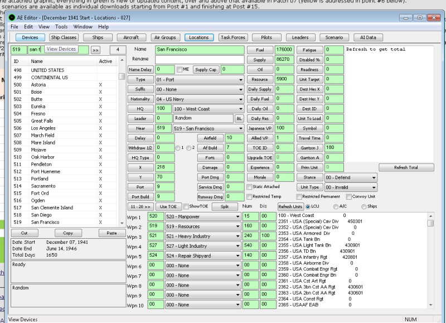Click the Paste button

pyautogui.click(x=112, y=233)
